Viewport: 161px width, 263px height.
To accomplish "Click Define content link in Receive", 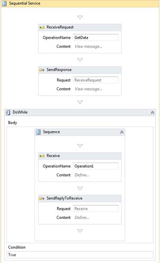I will coord(82,175).
